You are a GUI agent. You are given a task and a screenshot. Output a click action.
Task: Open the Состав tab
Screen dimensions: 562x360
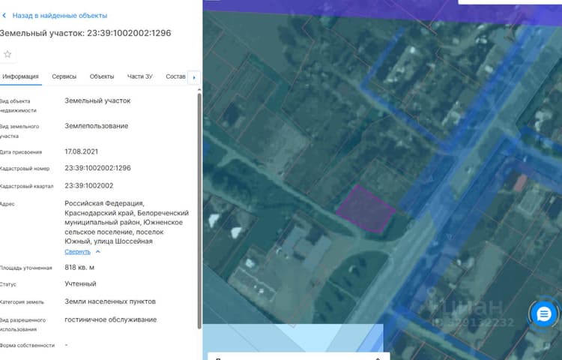click(175, 76)
